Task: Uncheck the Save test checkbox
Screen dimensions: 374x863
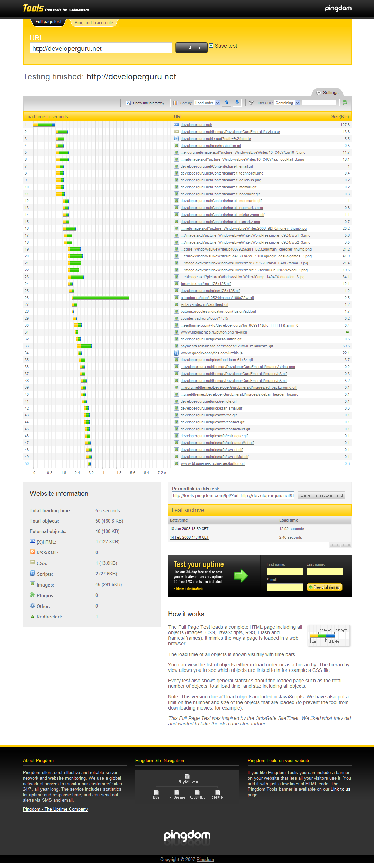Action: click(211, 46)
